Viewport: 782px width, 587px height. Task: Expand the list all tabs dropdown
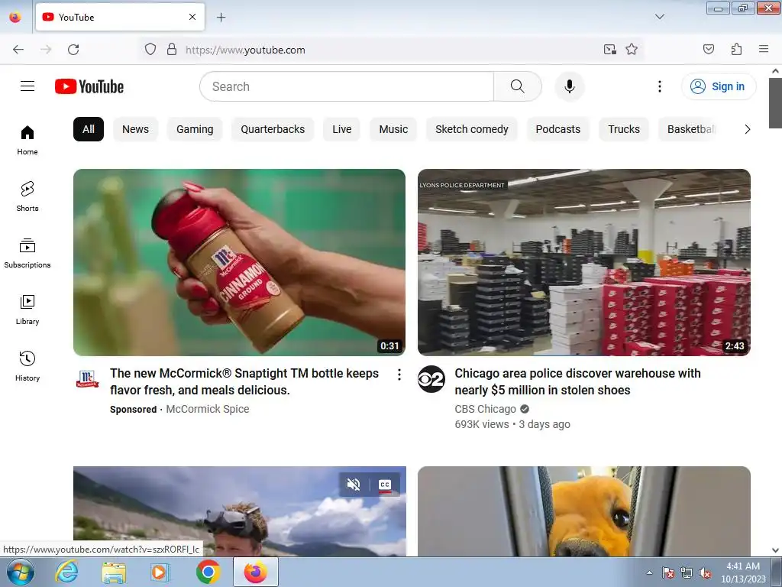coord(659,17)
